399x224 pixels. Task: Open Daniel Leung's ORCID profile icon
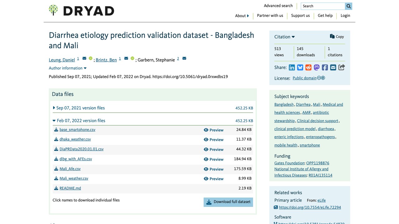(x=91, y=58)
